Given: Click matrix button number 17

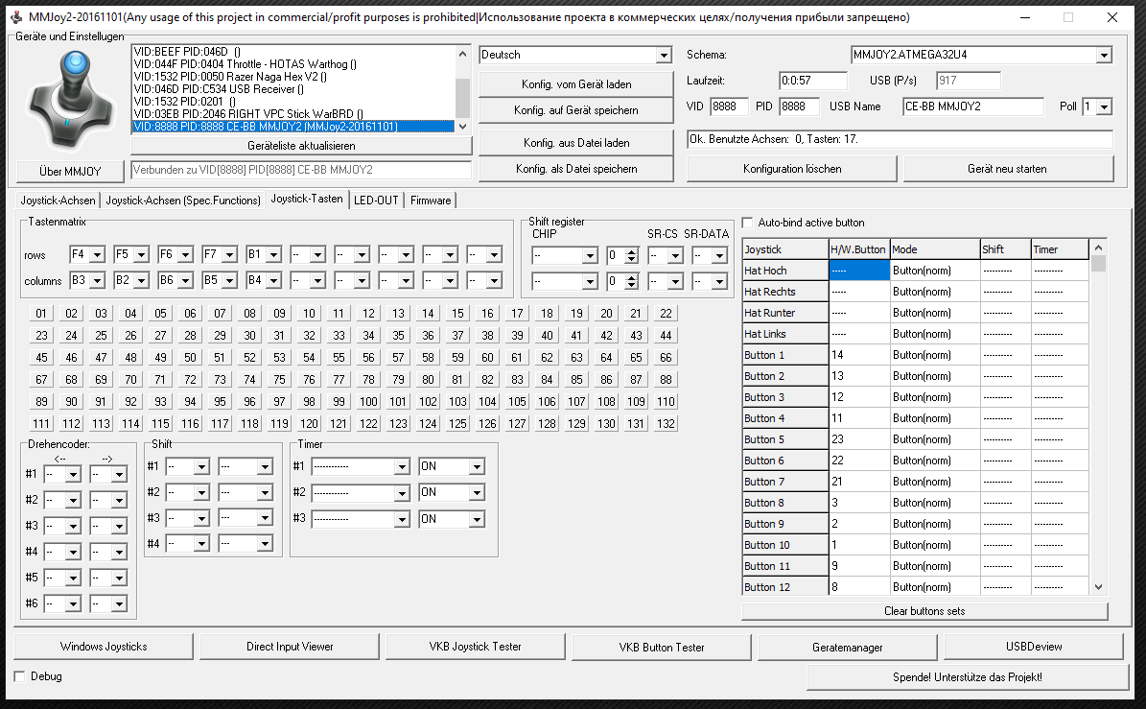Looking at the screenshot, I should pos(517,314).
